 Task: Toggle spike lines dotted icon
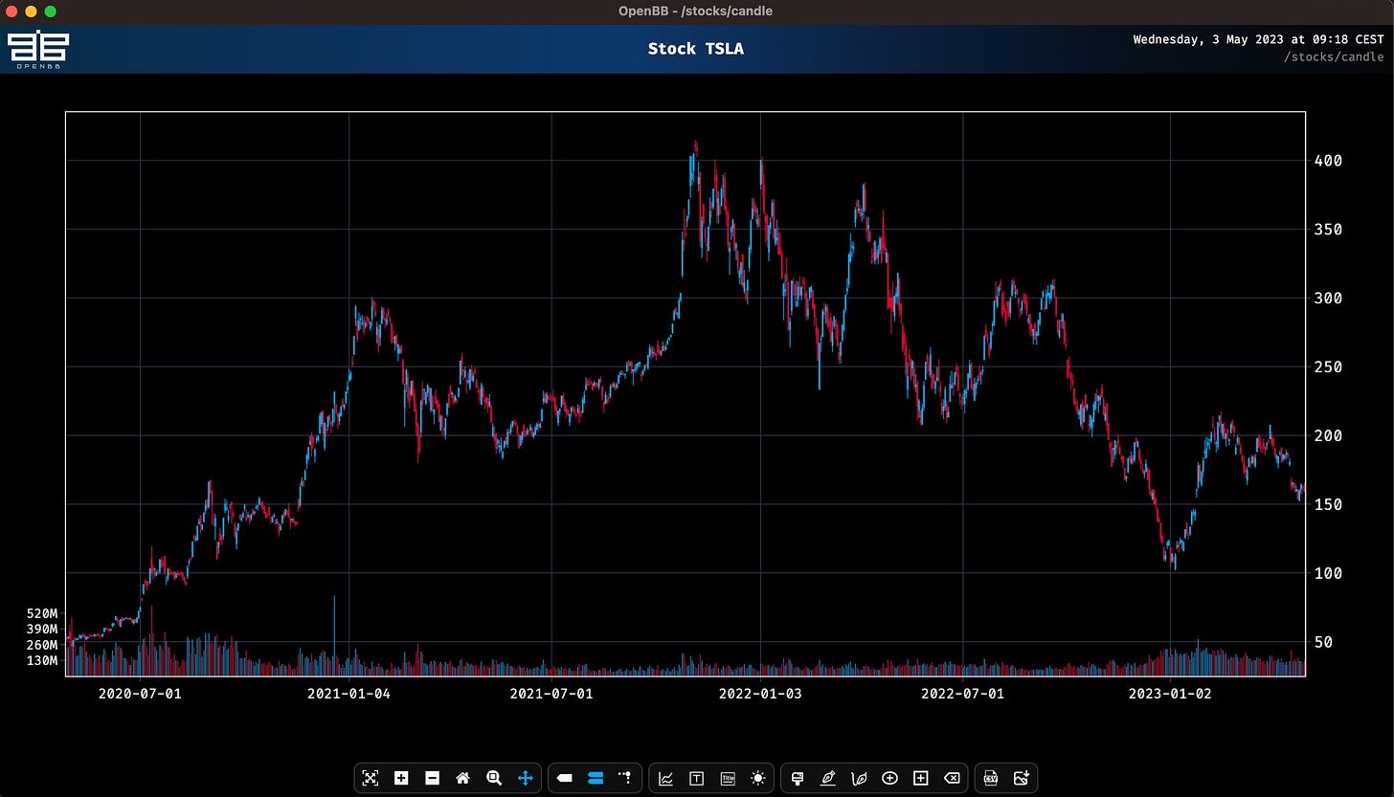coord(625,778)
